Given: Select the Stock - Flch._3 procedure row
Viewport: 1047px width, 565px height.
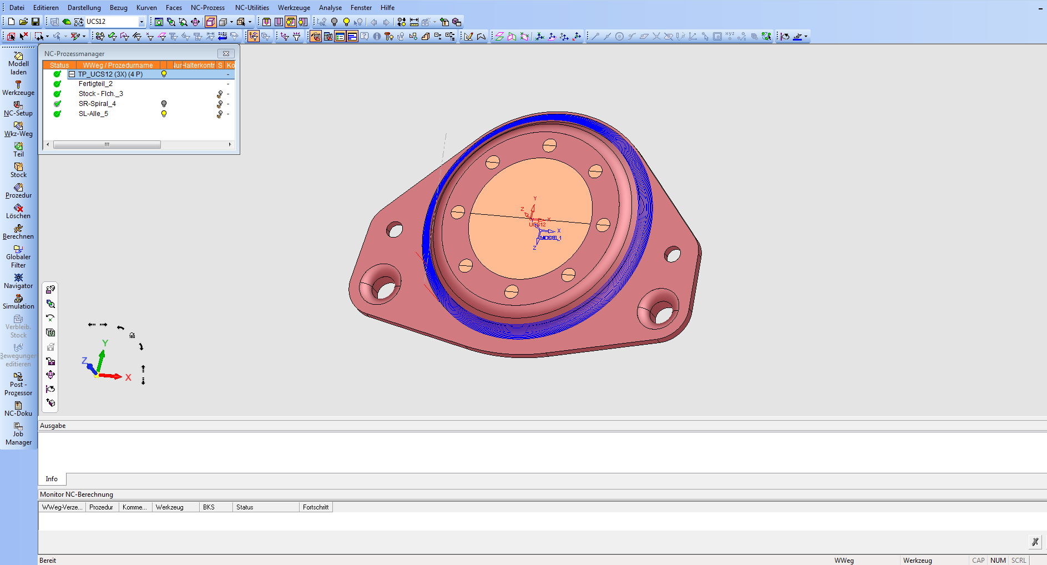Looking at the screenshot, I should [100, 94].
